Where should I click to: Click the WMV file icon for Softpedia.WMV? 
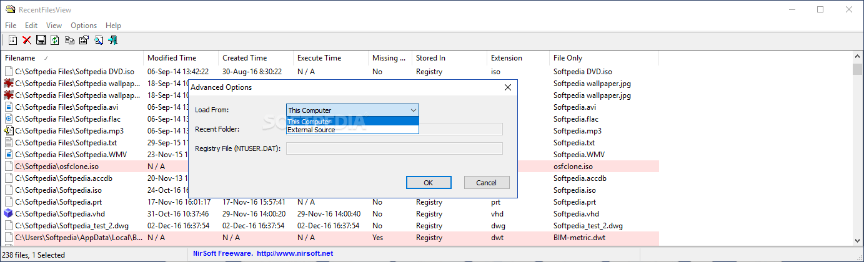pos(9,155)
